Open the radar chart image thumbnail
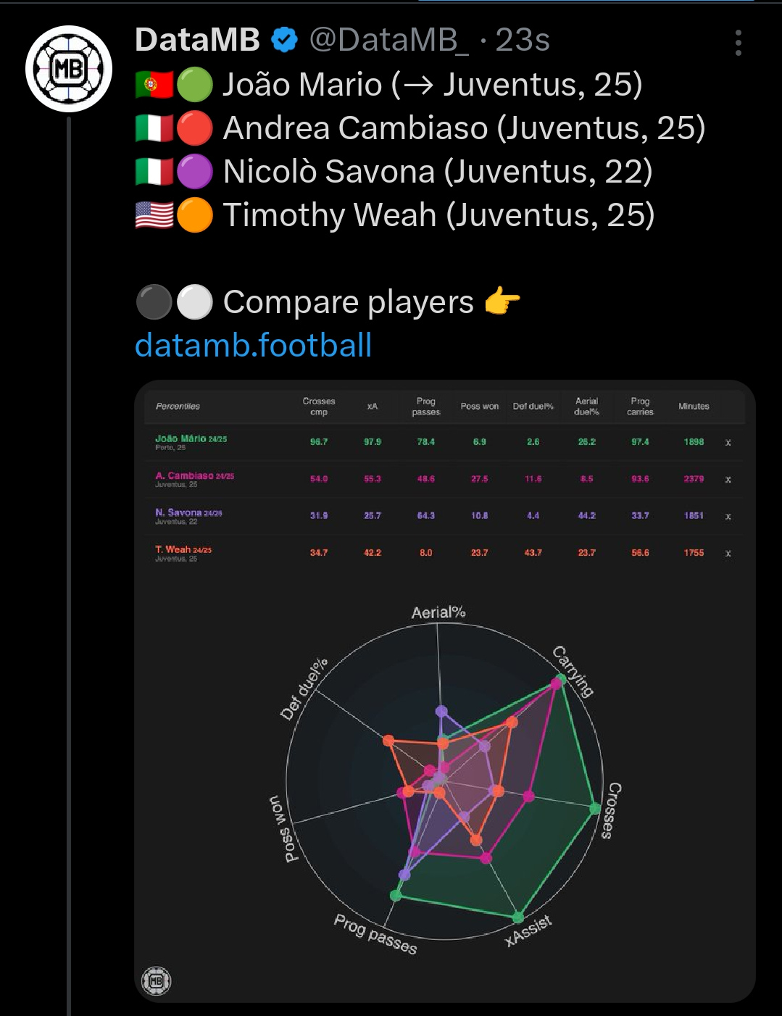782x1016 pixels. [445, 691]
